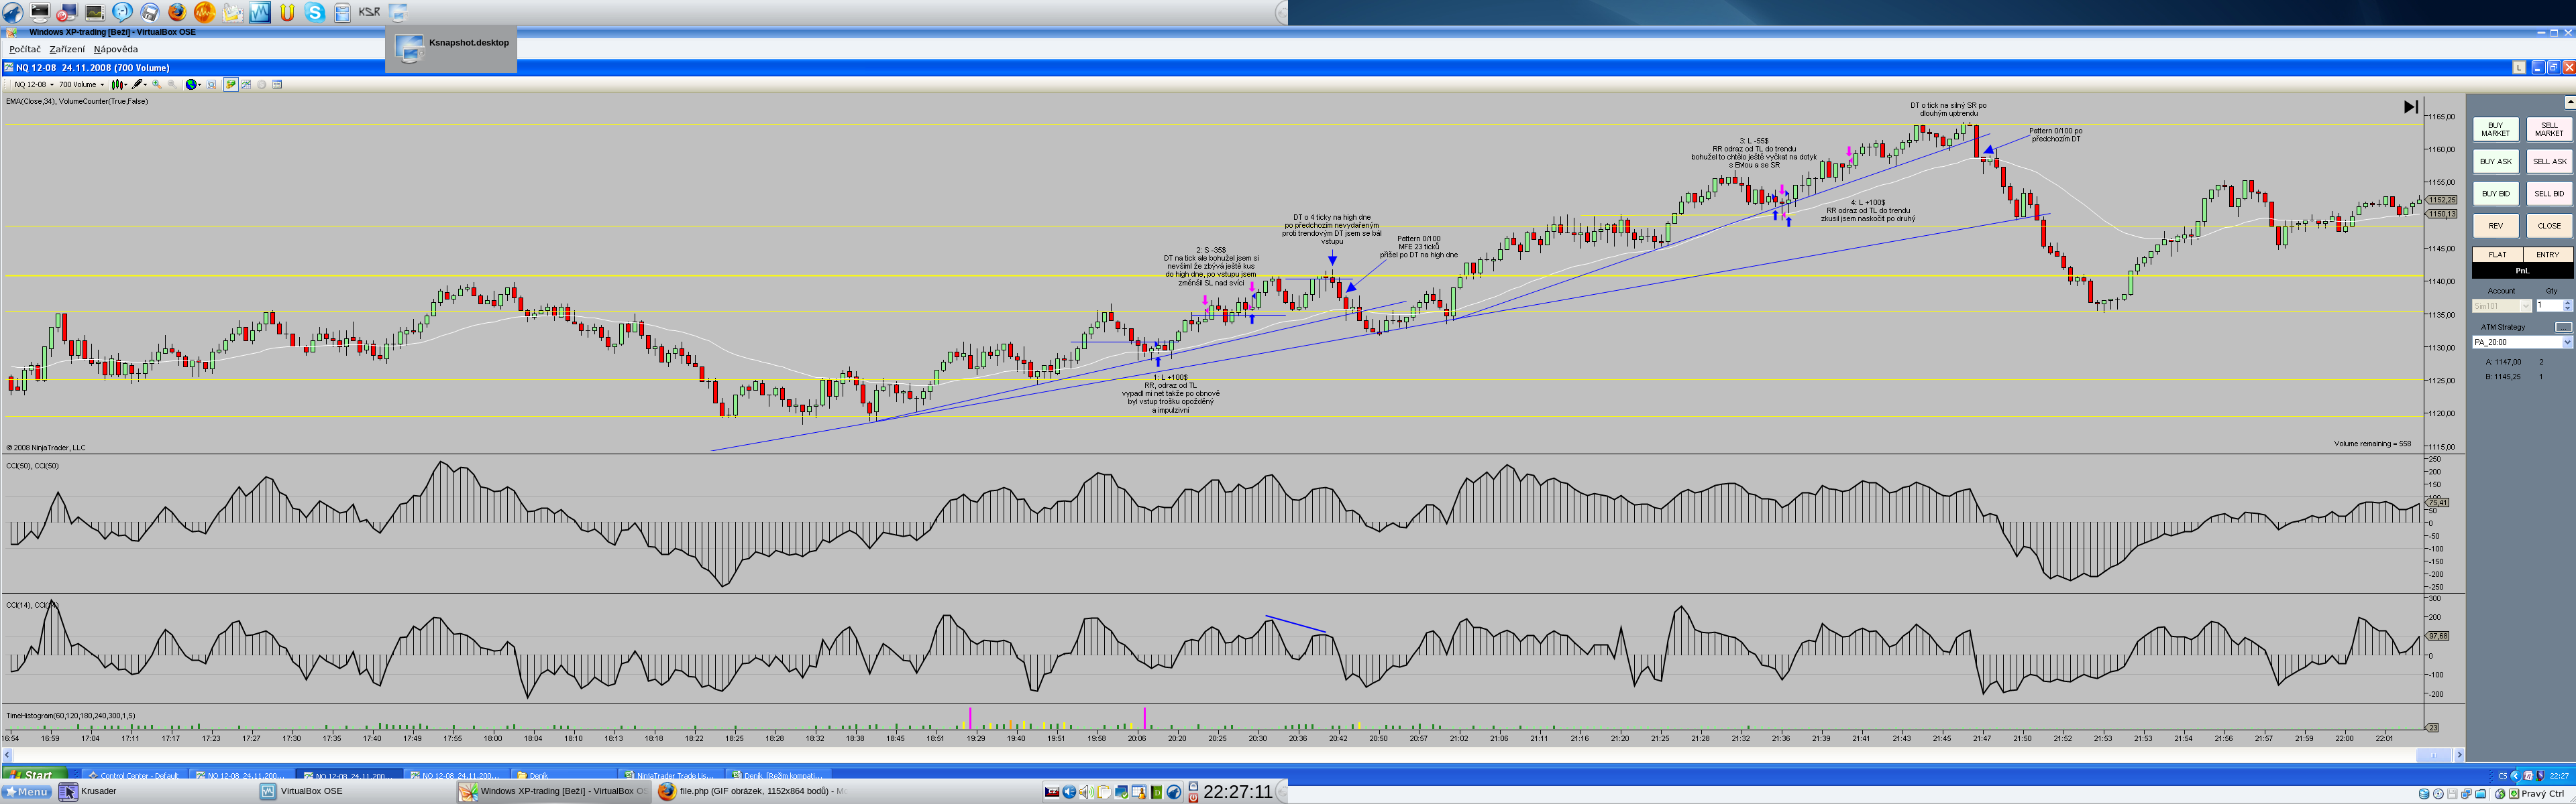Click the REV reverse position button

pyautogui.click(x=2495, y=226)
